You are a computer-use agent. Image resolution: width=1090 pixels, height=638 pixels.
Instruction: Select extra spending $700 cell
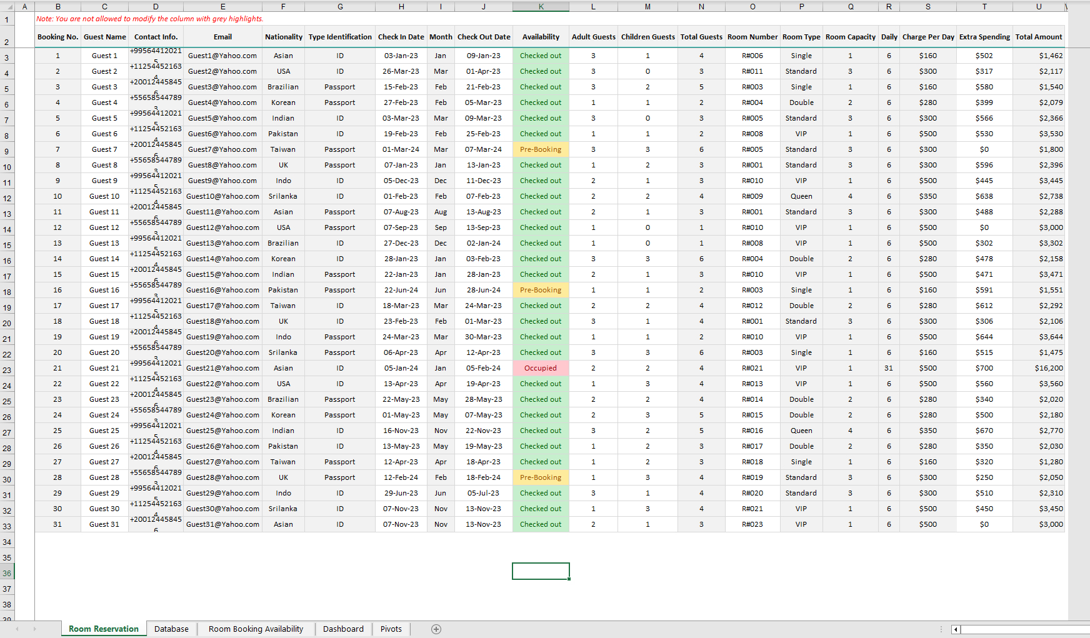coord(984,368)
